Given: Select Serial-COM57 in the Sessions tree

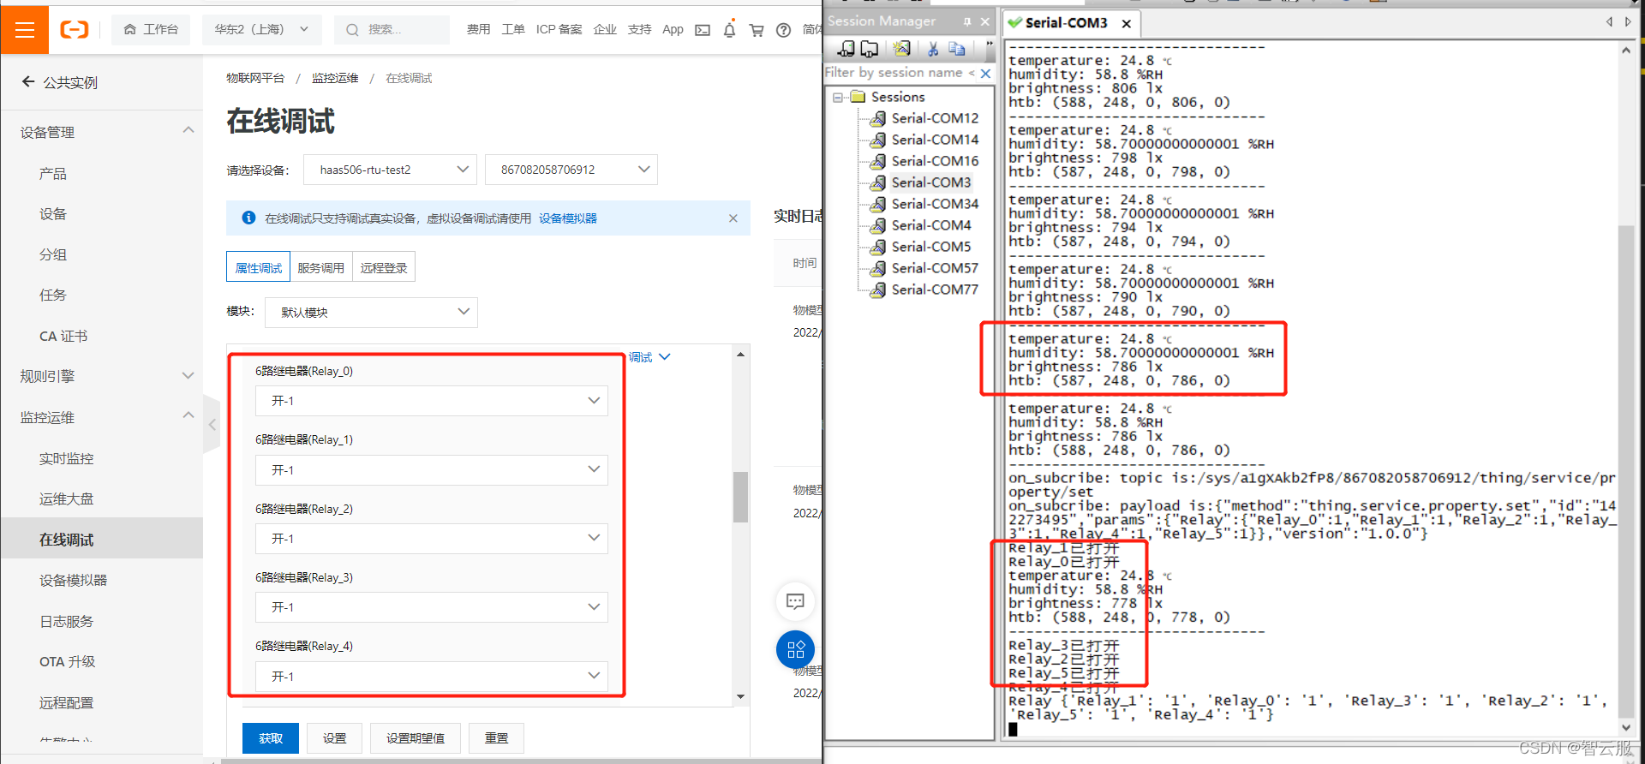Looking at the screenshot, I should [935, 268].
